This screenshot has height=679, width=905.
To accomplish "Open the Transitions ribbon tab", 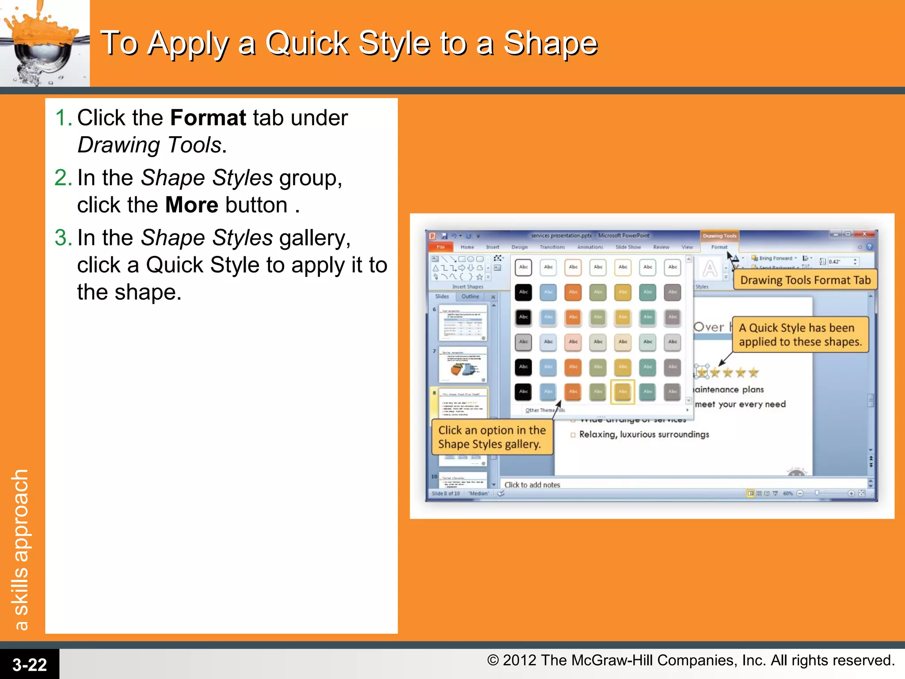I will click(552, 247).
